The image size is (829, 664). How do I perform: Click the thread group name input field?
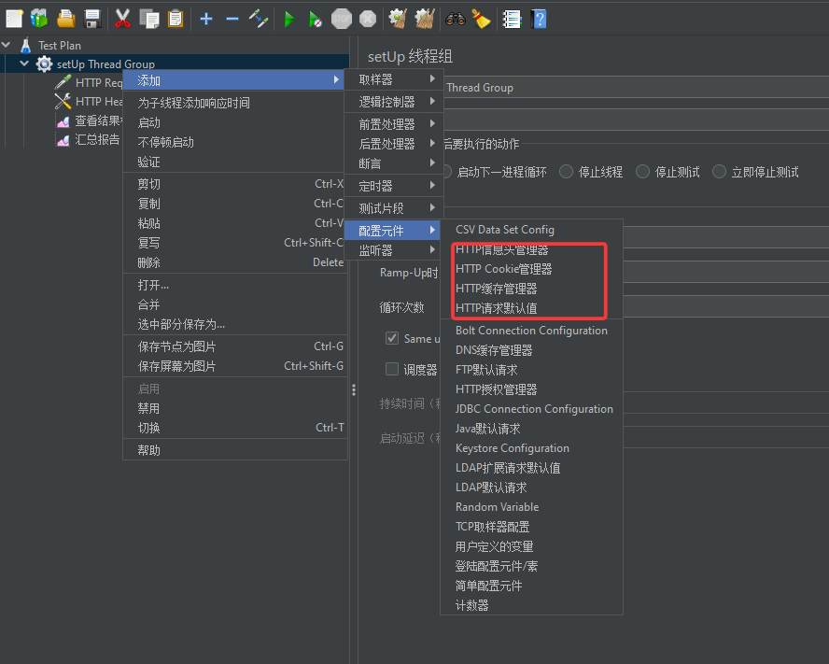[x=636, y=88]
